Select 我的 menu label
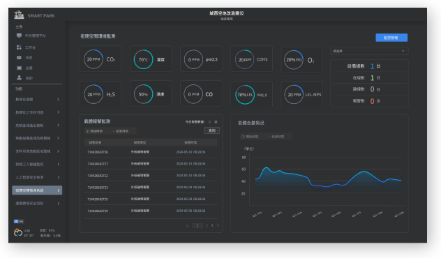 29,78
